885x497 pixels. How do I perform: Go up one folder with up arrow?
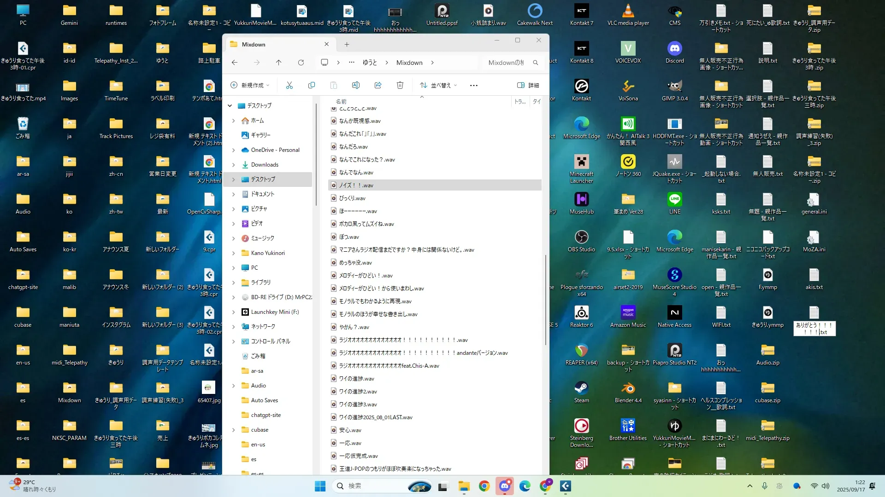point(278,63)
